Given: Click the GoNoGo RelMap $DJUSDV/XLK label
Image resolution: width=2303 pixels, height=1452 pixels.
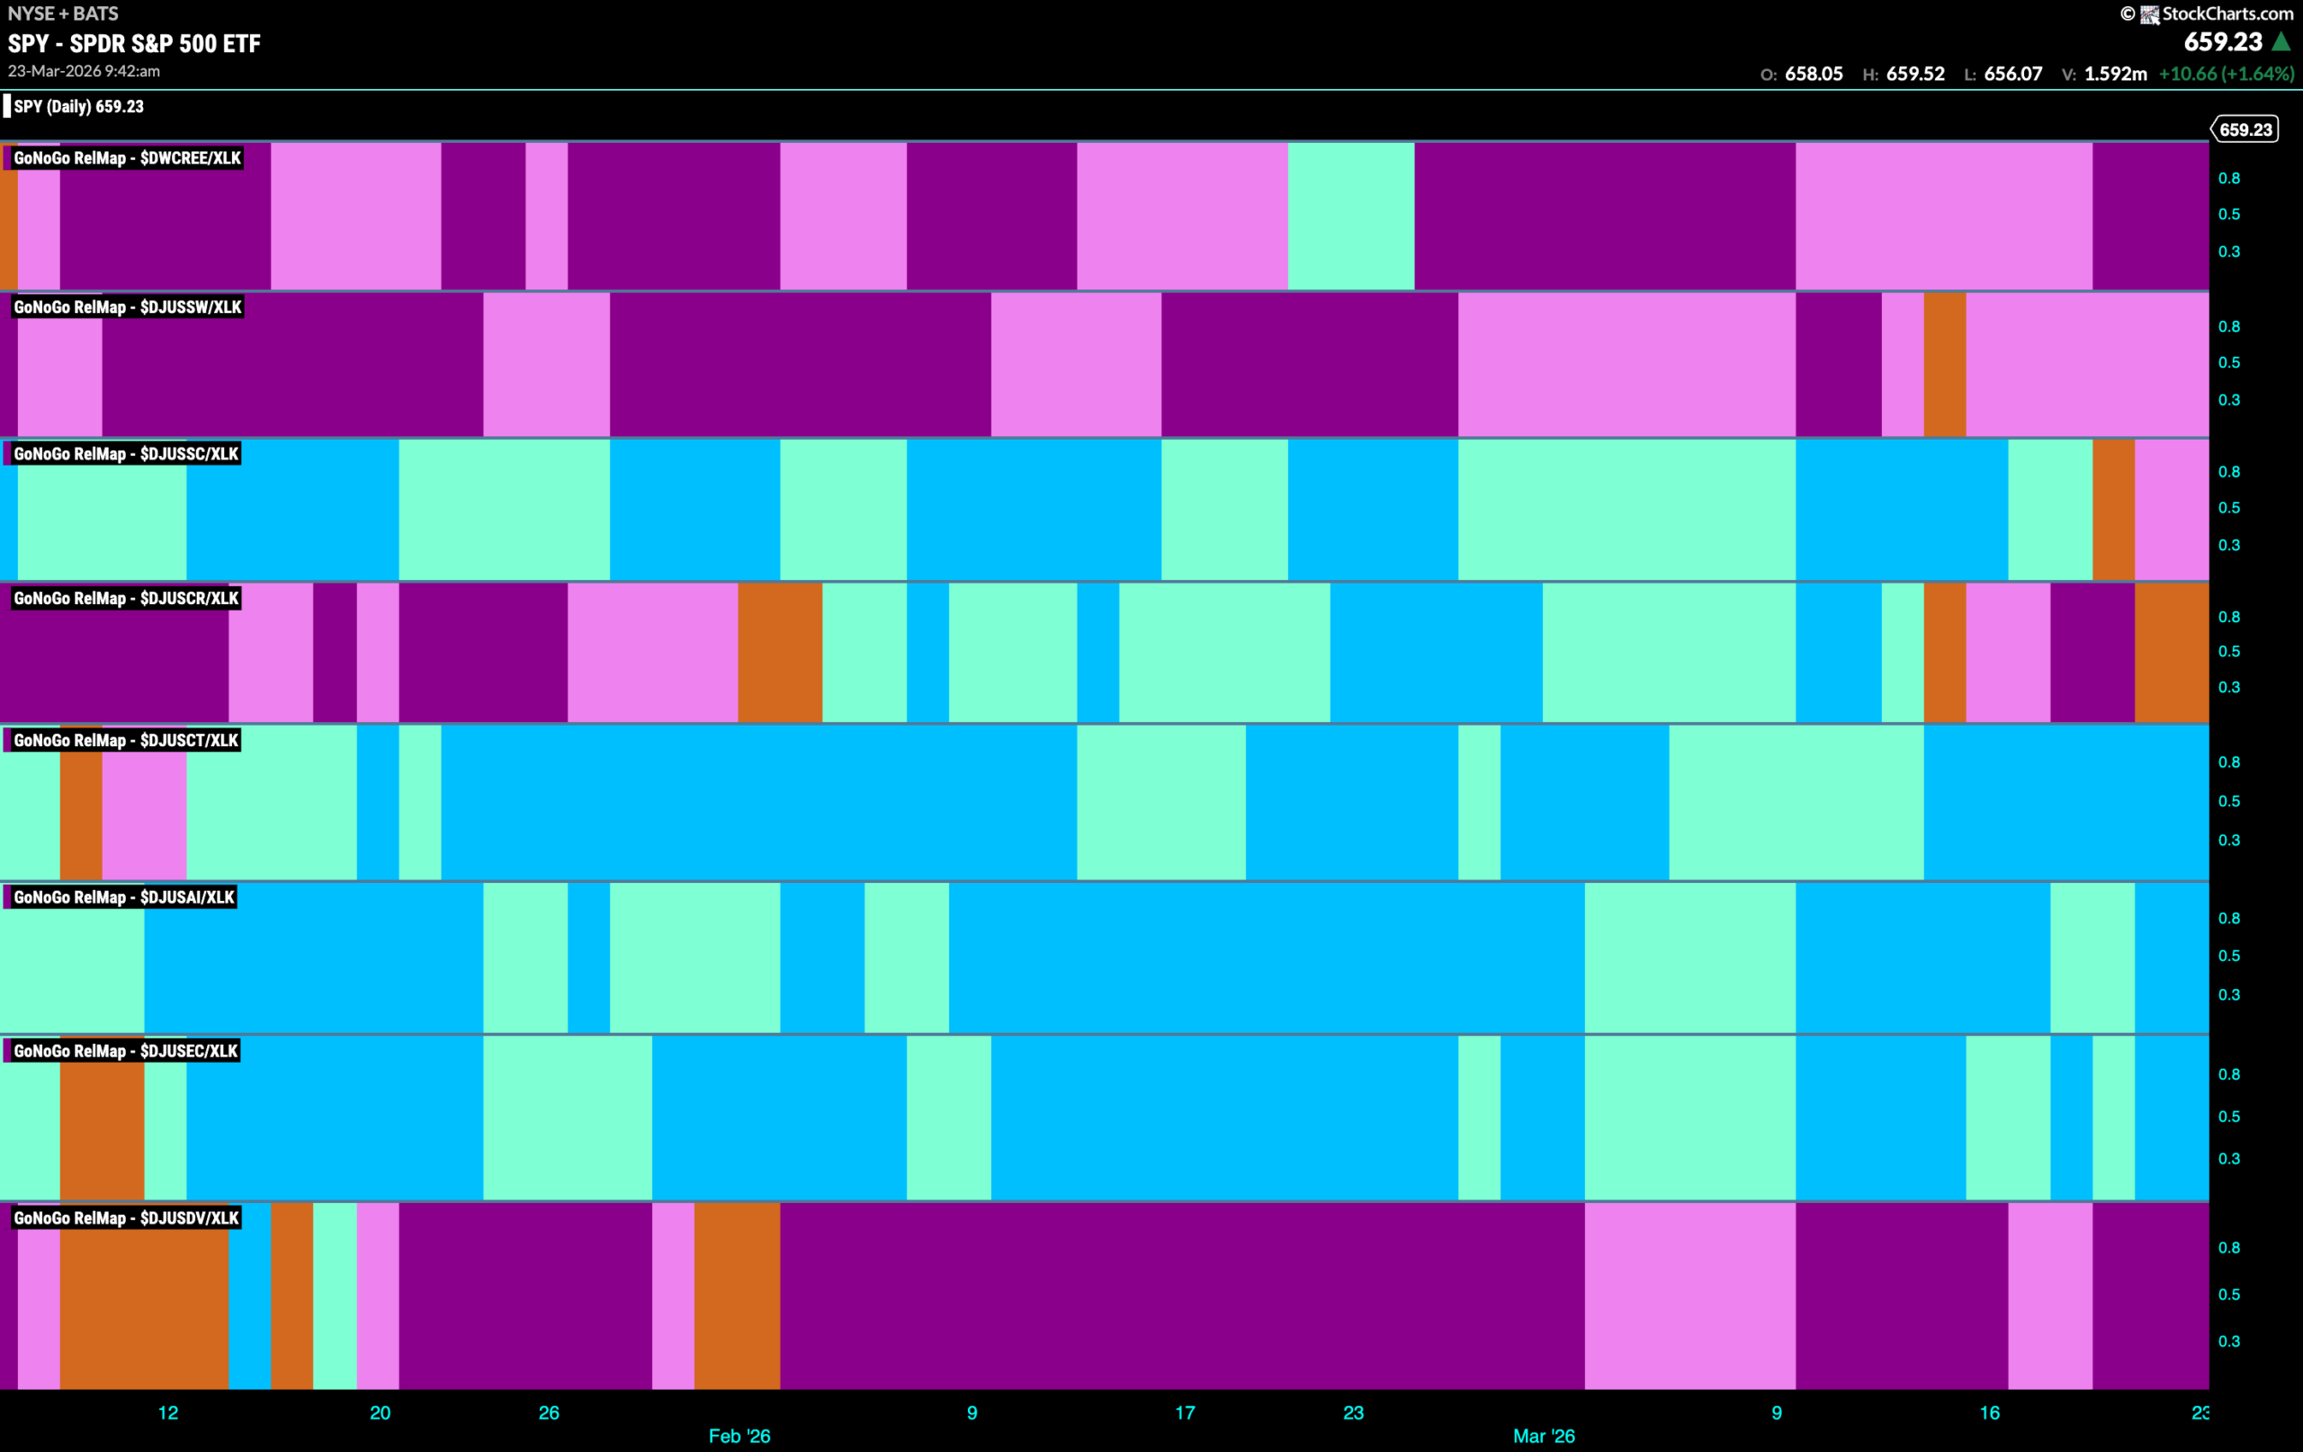Looking at the screenshot, I should (x=126, y=1218).
